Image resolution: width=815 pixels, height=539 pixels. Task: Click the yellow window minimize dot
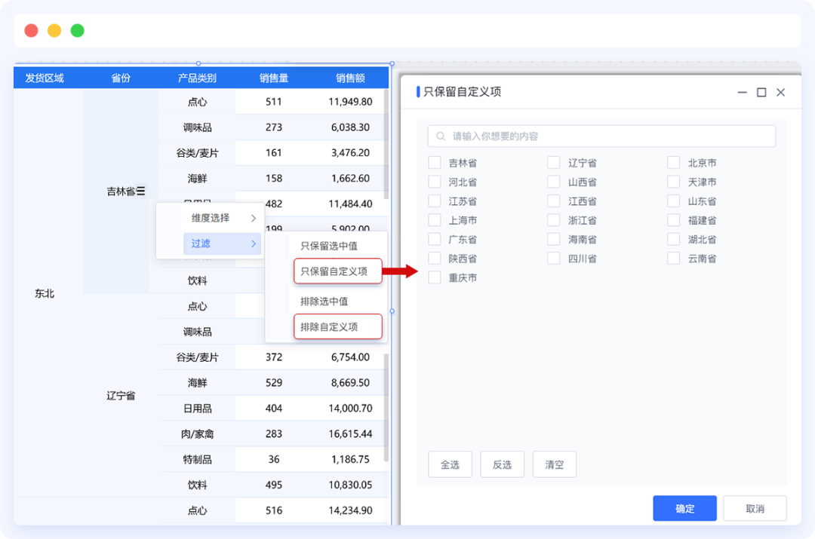[54, 31]
